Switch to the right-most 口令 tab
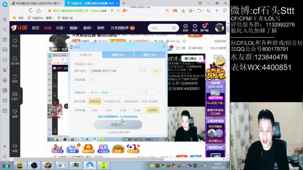The height and width of the screenshot is (170, 303). pyautogui.click(x=149, y=55)
